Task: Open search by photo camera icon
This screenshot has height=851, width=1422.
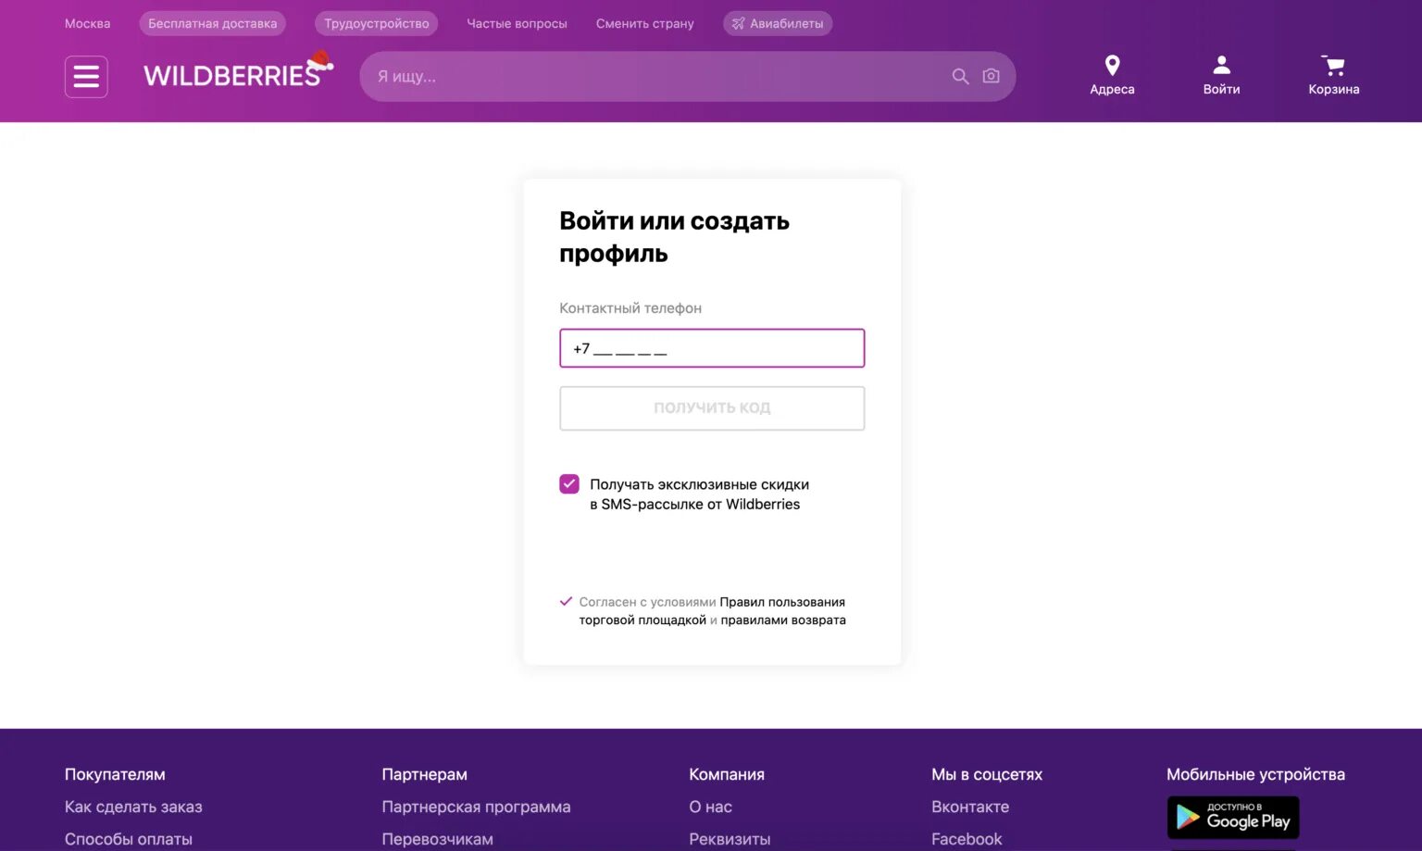Action: 991,76
